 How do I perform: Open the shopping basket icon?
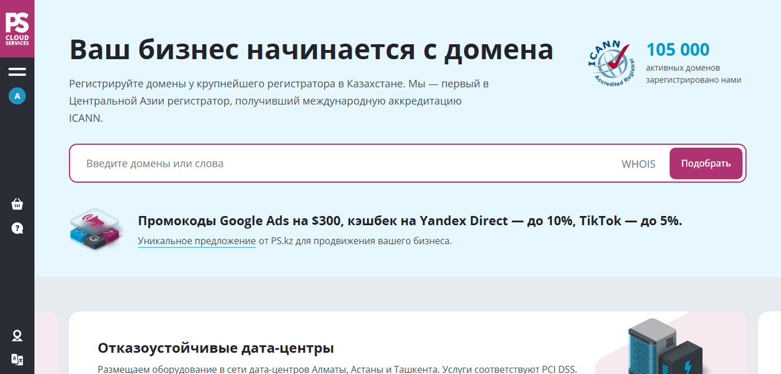(17, 204)
